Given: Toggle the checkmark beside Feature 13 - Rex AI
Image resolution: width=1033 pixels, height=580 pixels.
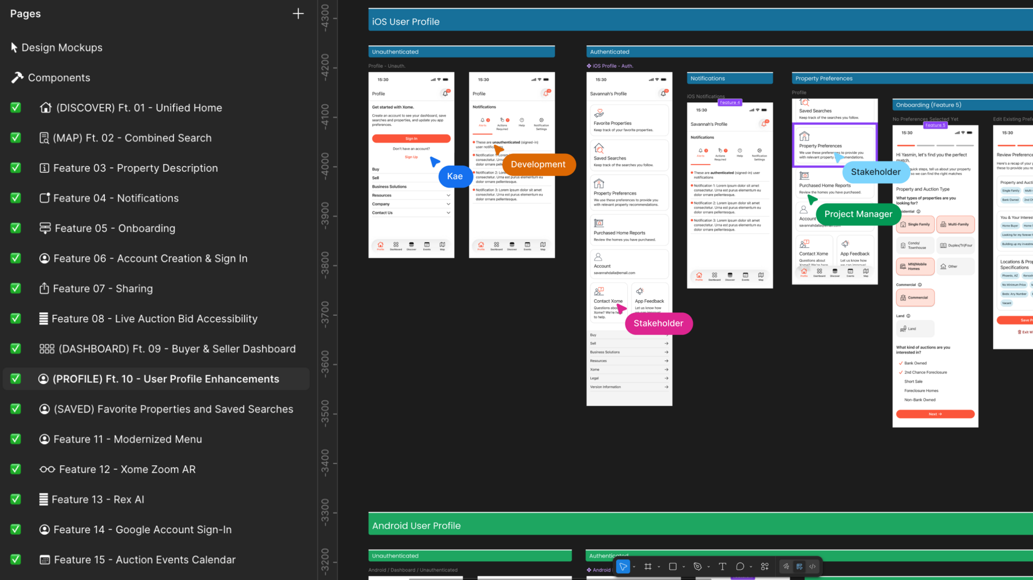Looking at the screenshot, I should tap(15, 499).
